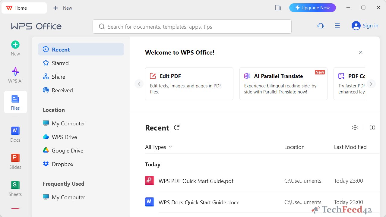Open the AI Parallel Translate card
This screenshot has width=386, height=217.
tap(283, 84)
